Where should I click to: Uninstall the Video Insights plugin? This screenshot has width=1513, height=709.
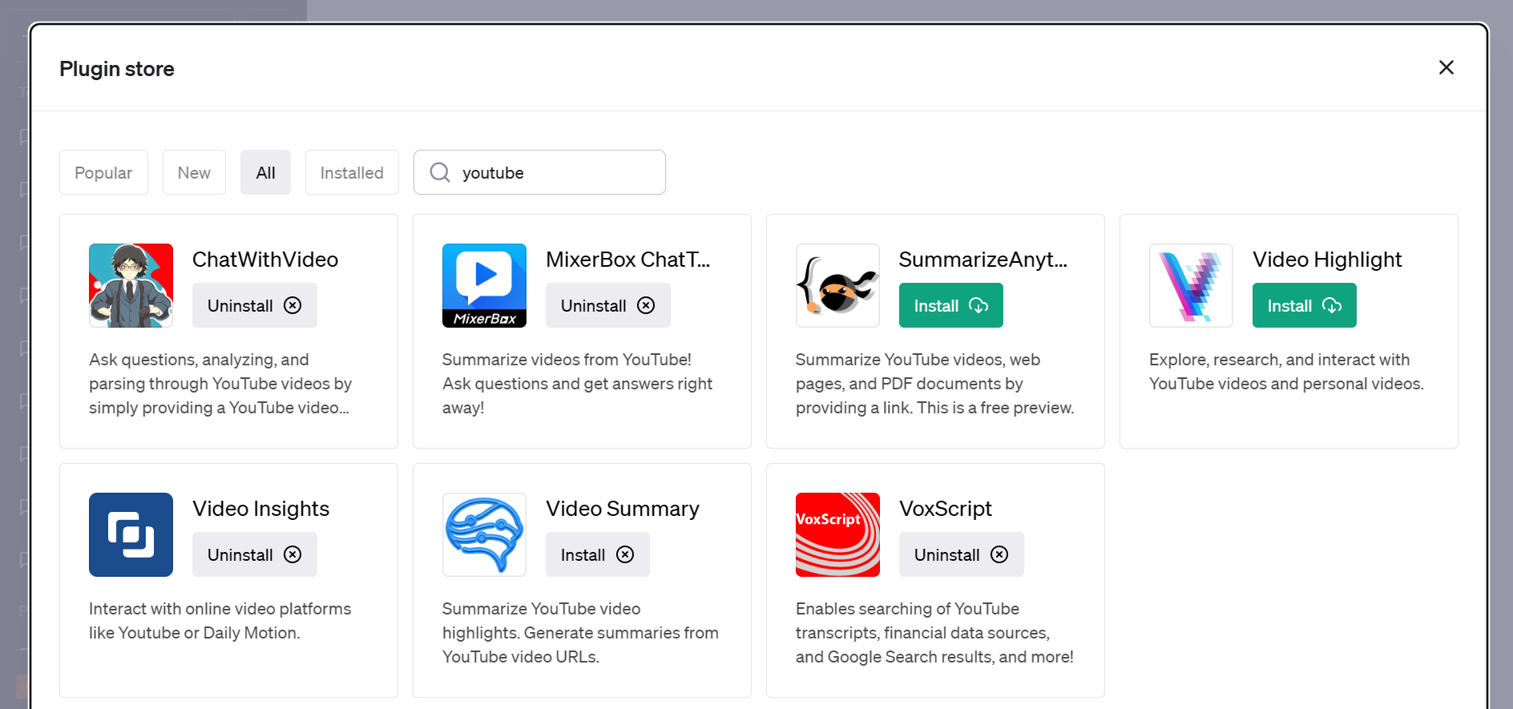pos(255,554)
